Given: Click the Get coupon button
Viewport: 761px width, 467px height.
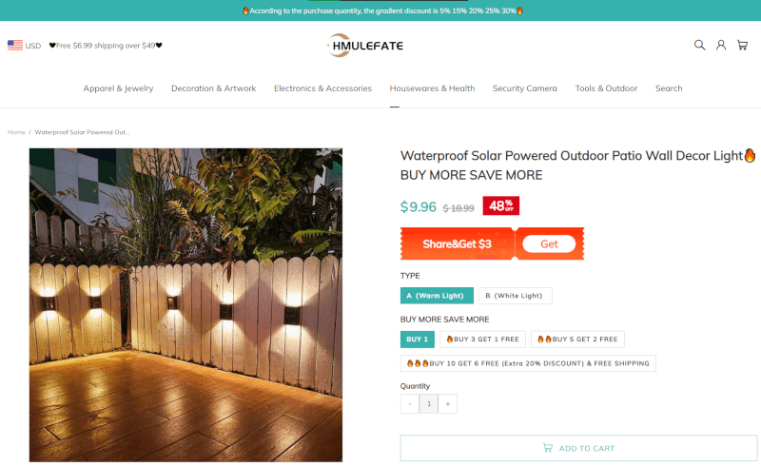Looking at the screenshot, I should (x=549, y=243).
